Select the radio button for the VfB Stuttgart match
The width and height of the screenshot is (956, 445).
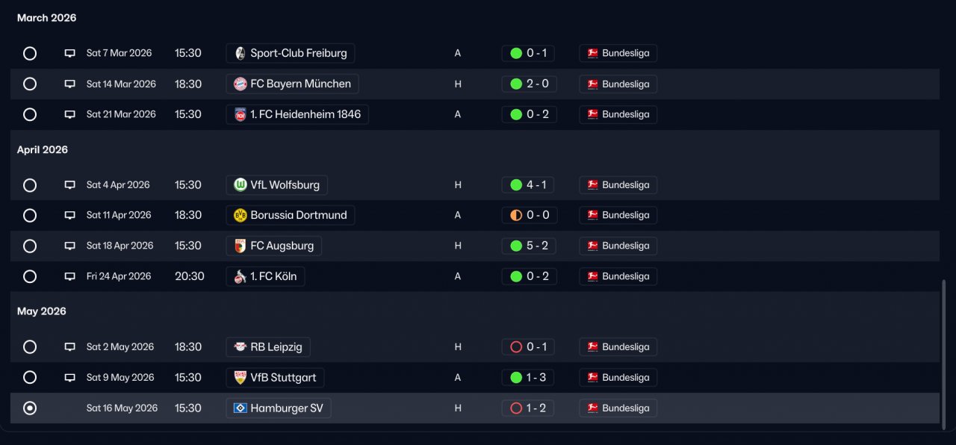coord(30,378)
